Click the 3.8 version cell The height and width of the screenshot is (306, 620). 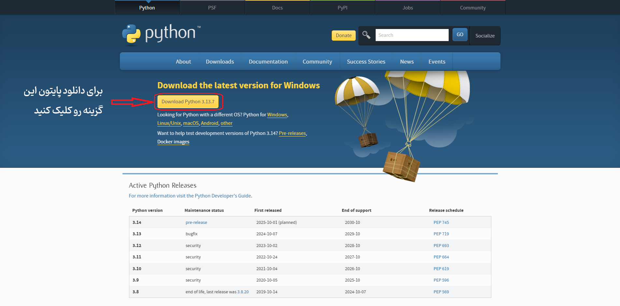tap(136, 292)
